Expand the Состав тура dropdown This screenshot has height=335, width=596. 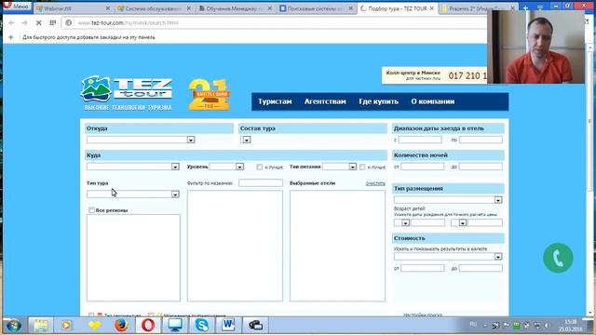coord(246,140)
